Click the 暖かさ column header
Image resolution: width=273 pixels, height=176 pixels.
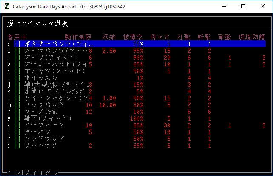point(160,37)
